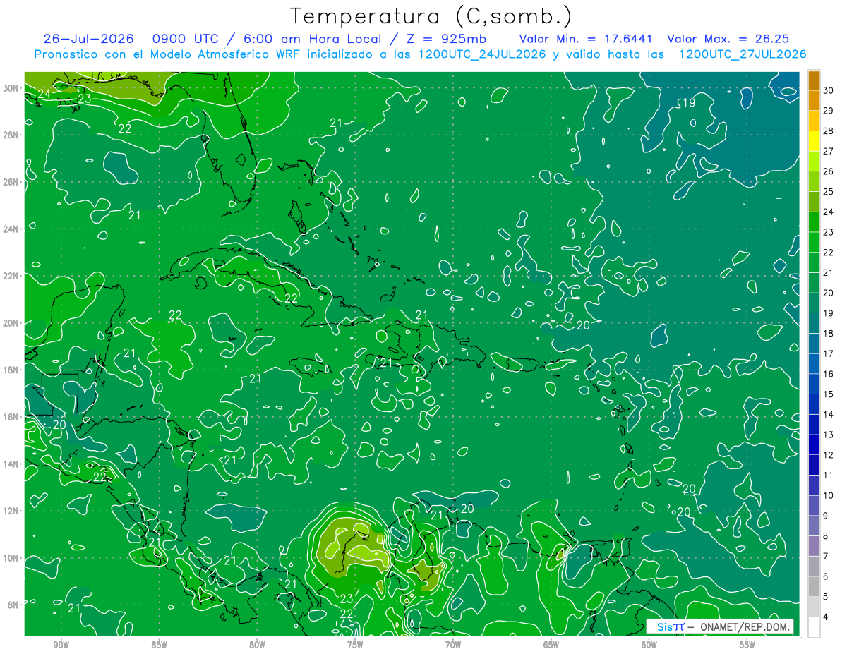This screenshot has width=847, height=654.
Task: Click the blue "Sisπ" logo text
Action: (671, 627)
